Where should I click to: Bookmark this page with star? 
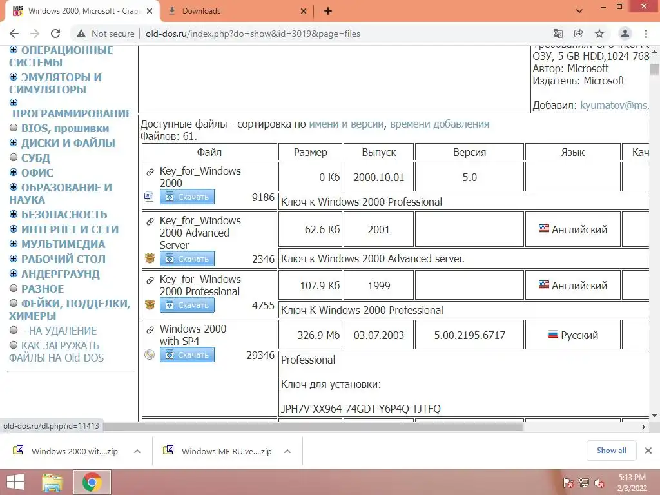599,34
